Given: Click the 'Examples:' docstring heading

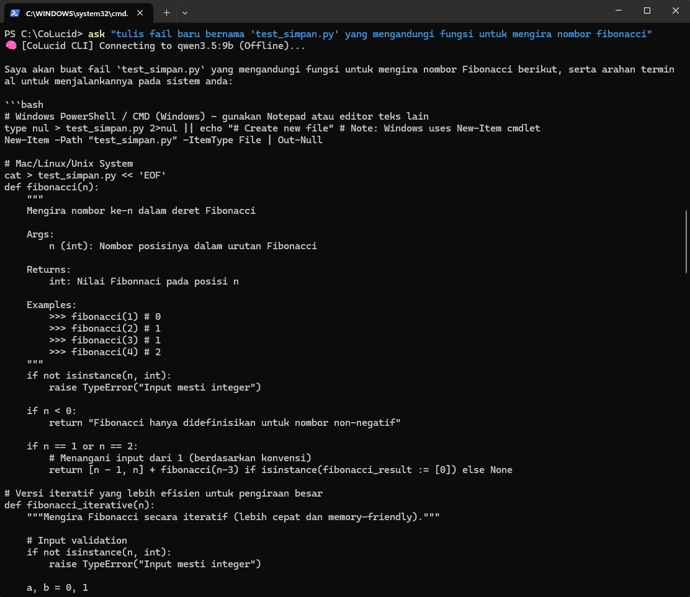Looking at the screenshot, I should click(52, 304).
